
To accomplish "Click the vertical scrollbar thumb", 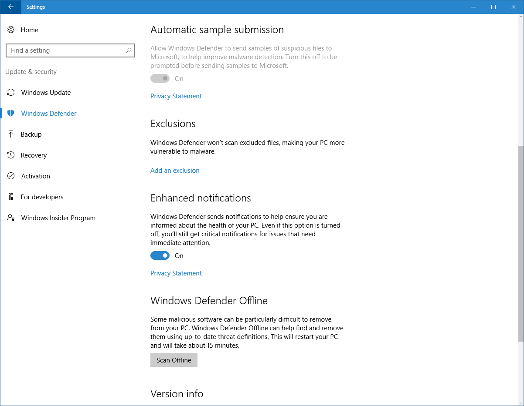I will click(521, 244).
